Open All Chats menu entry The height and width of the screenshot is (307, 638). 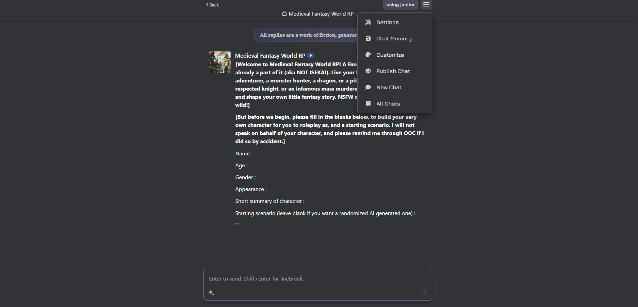(394, 104)
